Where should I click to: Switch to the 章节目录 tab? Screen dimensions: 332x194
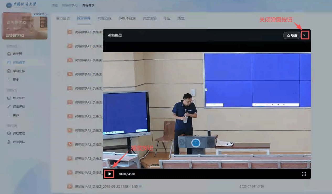(63, 18)
